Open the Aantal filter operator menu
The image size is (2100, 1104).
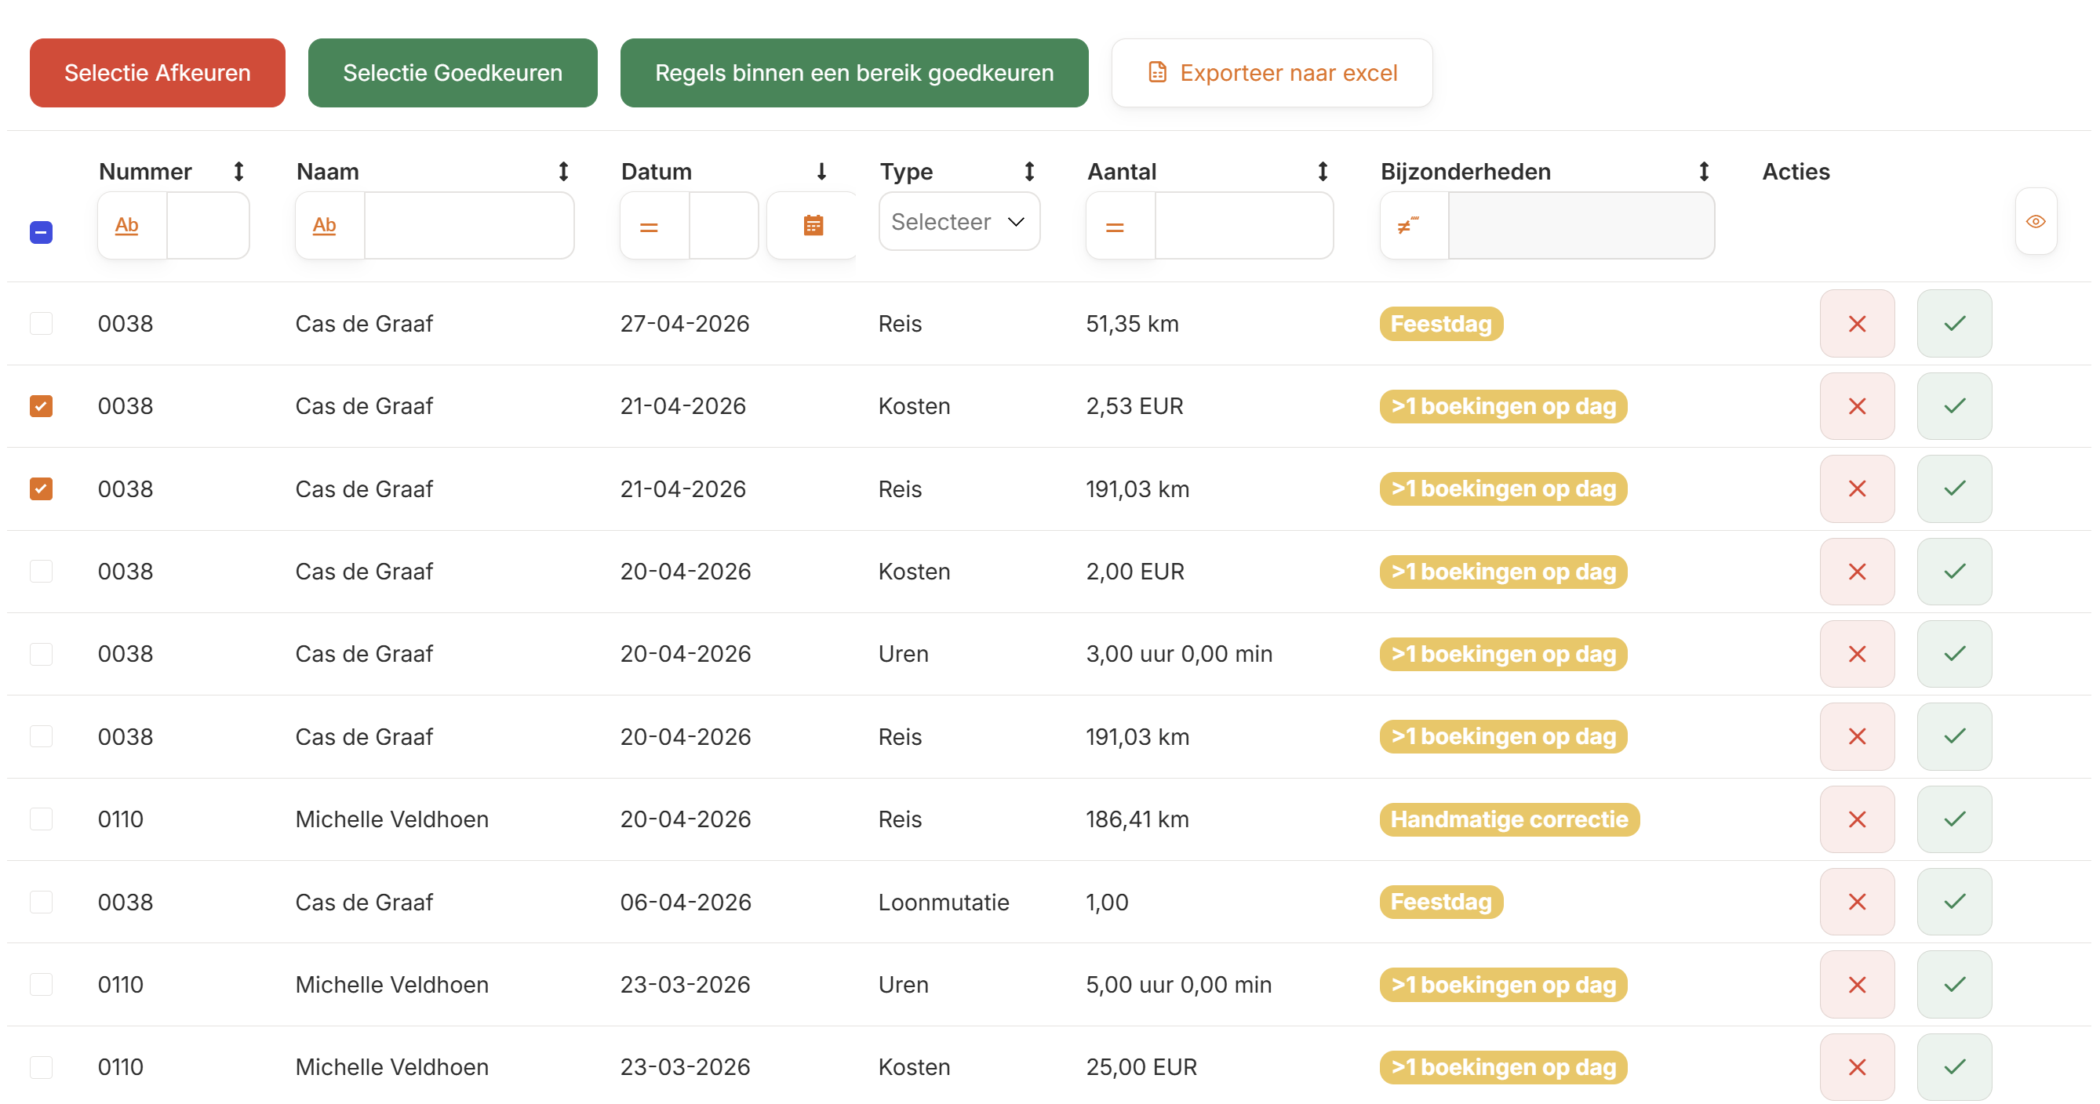pyautogui.click(x=1120, y=226)
